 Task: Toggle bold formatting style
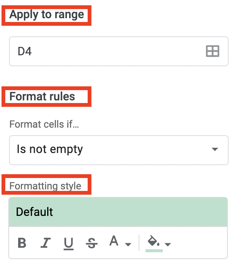click(x=22, y=243)
